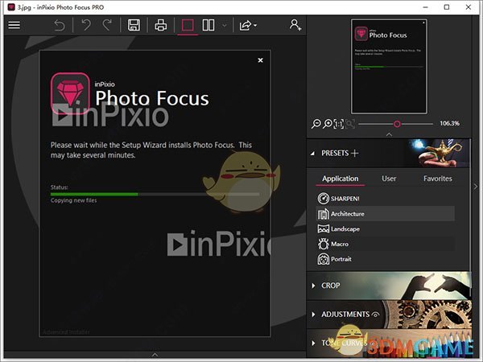Switch to side-by-side compare view
483x362 pixels.
(x=208, y=25)
